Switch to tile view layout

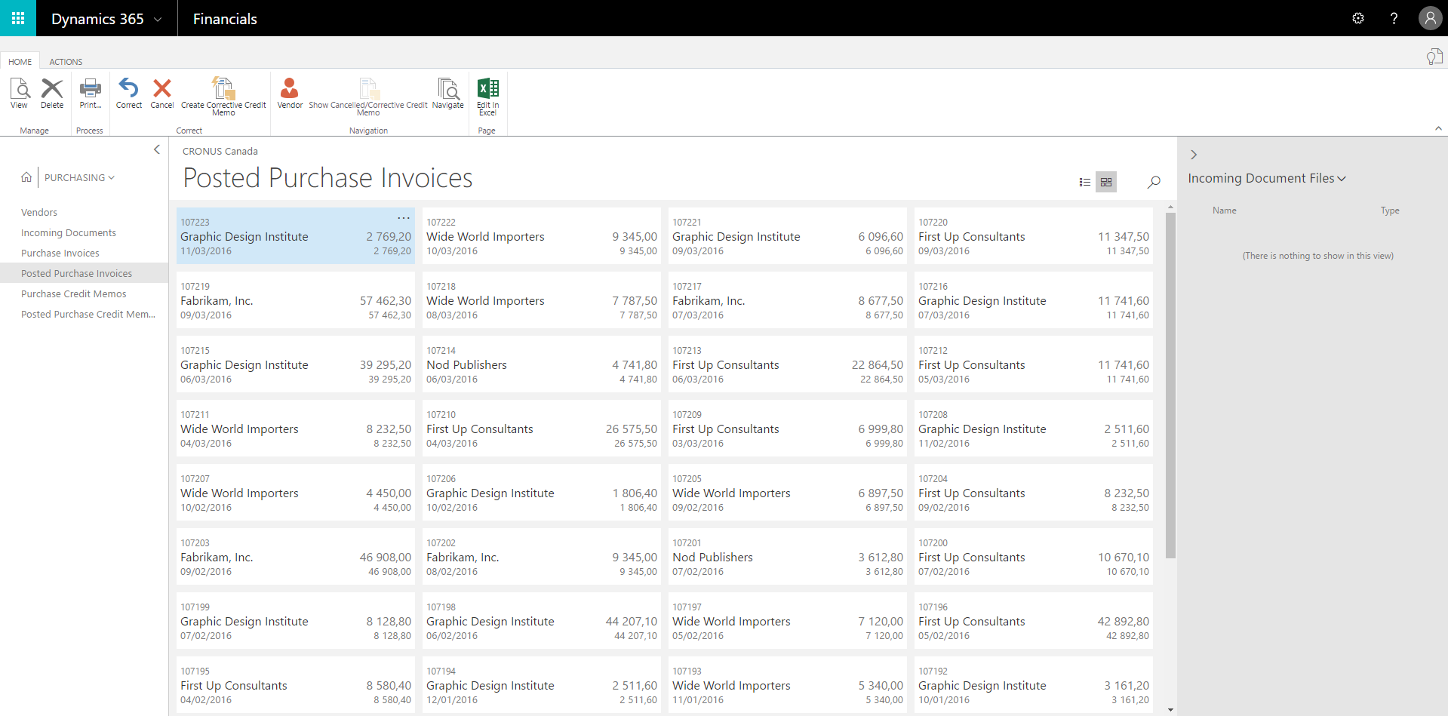(x=1106, y=182)
